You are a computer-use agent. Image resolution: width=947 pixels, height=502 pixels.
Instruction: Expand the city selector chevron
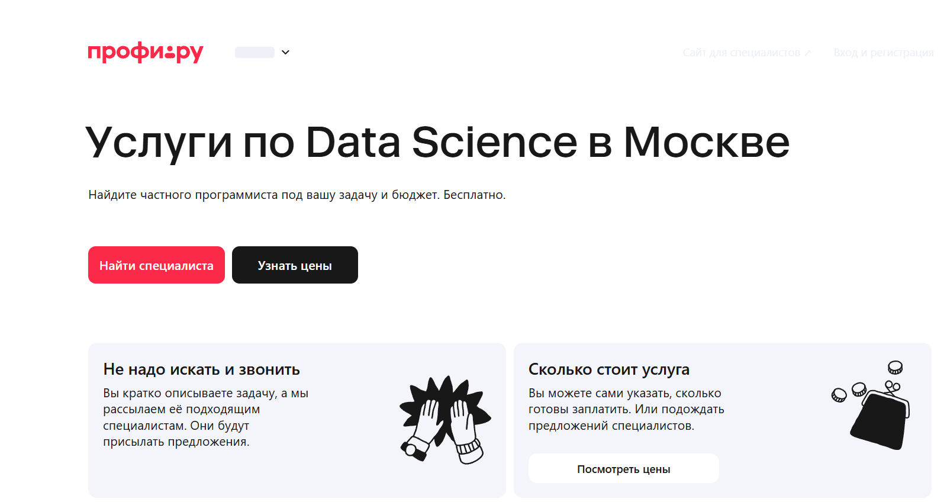(285, 52)
